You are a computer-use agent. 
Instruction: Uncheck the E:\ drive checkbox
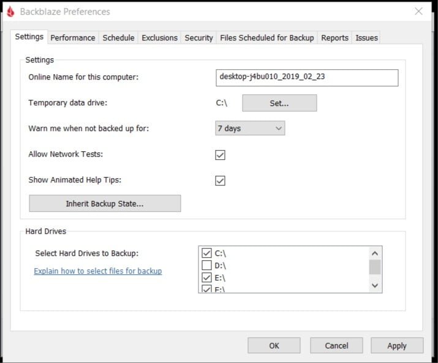[206, 277]
